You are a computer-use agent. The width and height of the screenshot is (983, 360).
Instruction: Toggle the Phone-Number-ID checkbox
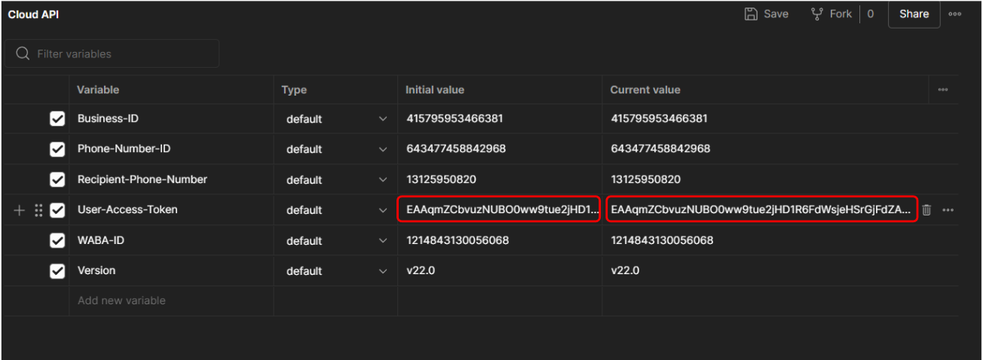click(x=57, y=149)
